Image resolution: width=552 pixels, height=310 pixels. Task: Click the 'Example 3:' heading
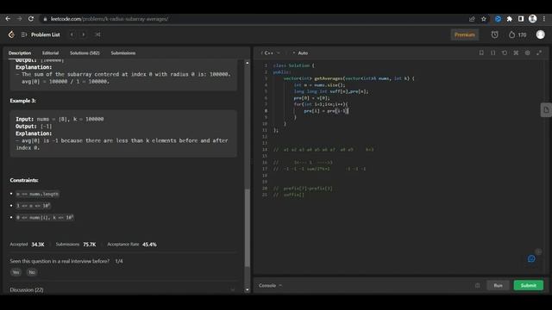(23, 101)
